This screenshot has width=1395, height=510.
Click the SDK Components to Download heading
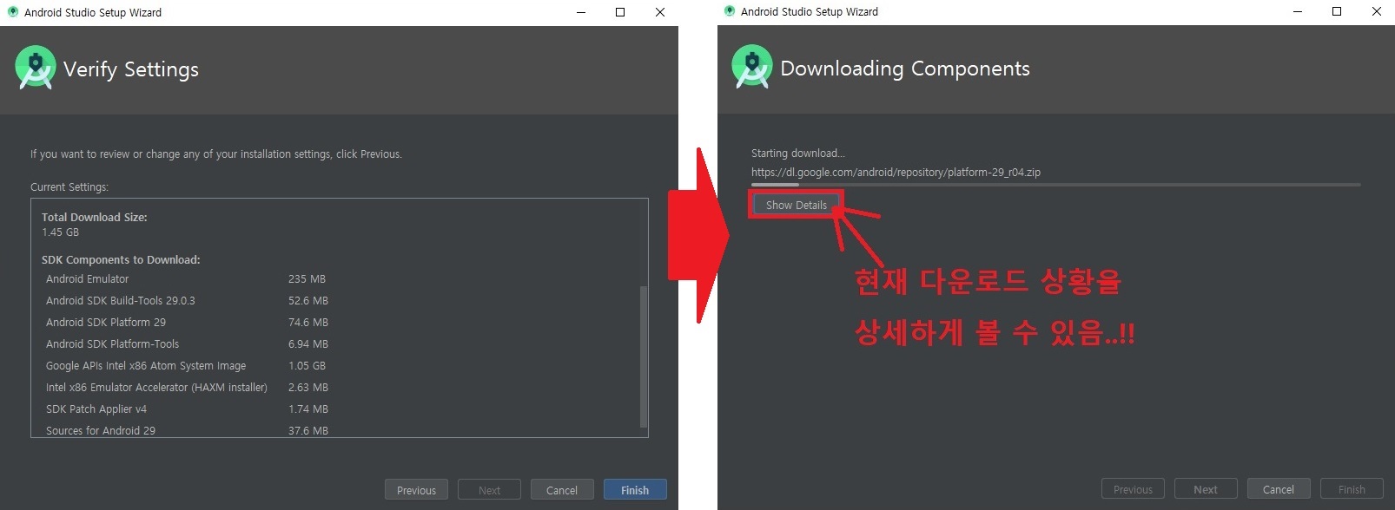(x=121, y=260)
